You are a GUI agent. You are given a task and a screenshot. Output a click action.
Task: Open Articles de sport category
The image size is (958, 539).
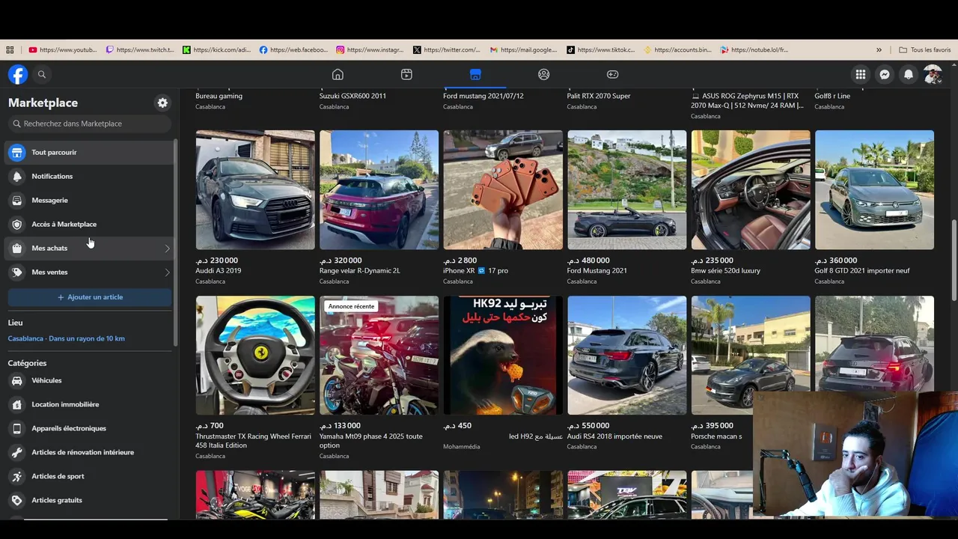[x=90, y=476]
